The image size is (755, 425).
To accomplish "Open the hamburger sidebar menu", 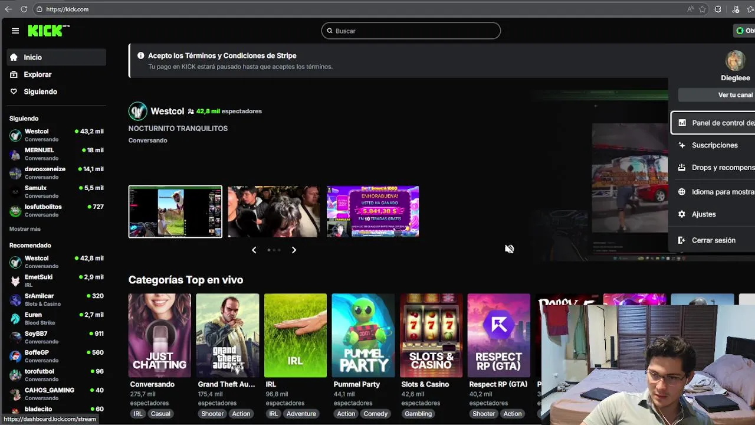I will 15,31.
